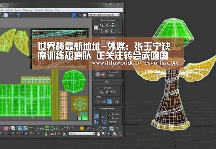
Task: Click Align Horizontally to Pivot icon
Action: 101,25
